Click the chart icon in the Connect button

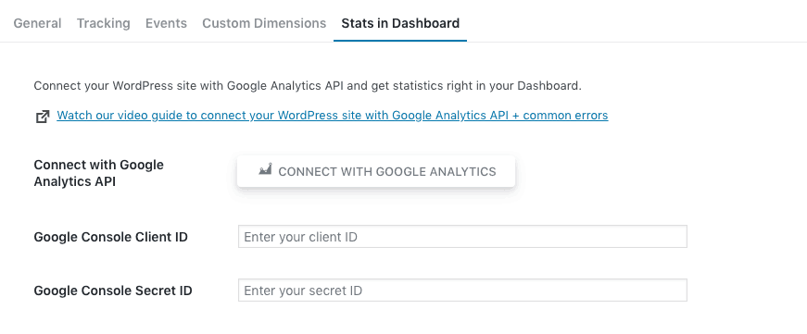(x=265, y=169)
